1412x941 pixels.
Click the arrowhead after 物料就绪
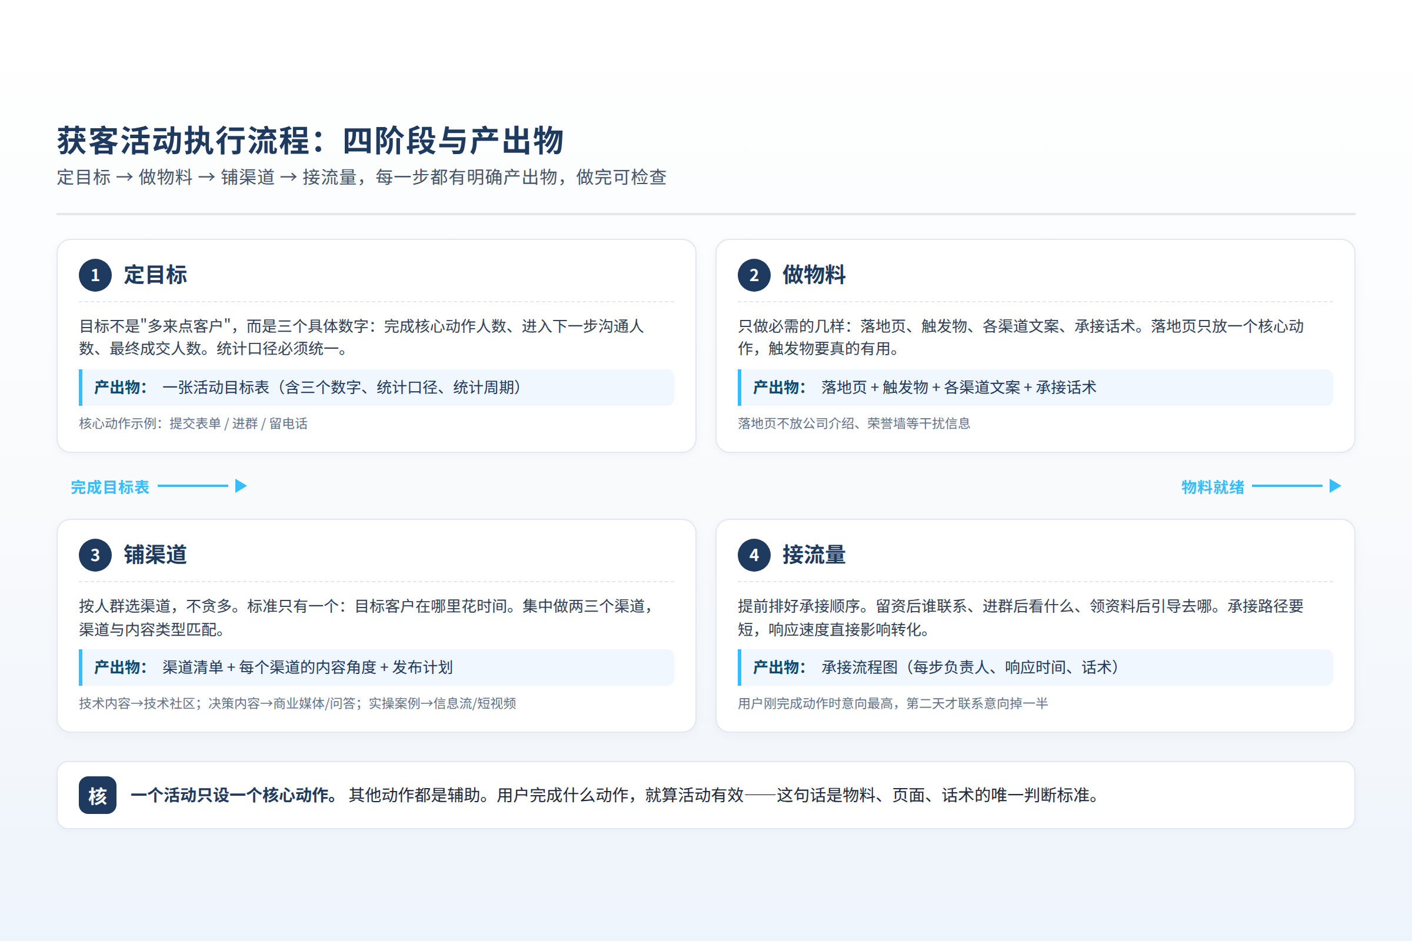[x=1334, y=486]
